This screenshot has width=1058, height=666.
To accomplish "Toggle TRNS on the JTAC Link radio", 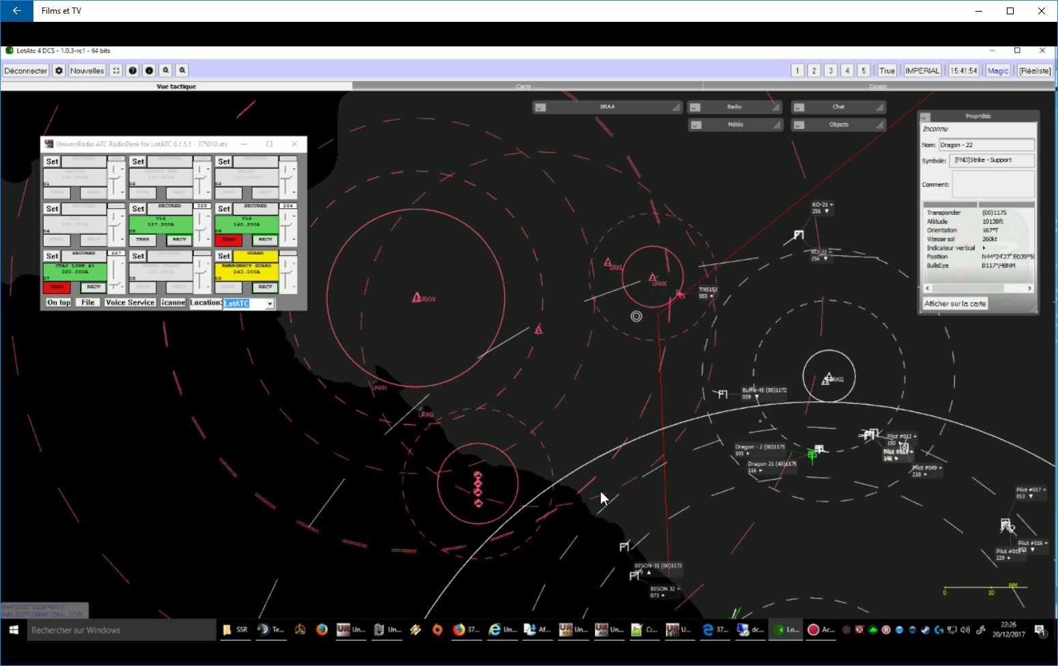I will pyautogui.click(x=57, y=287).
